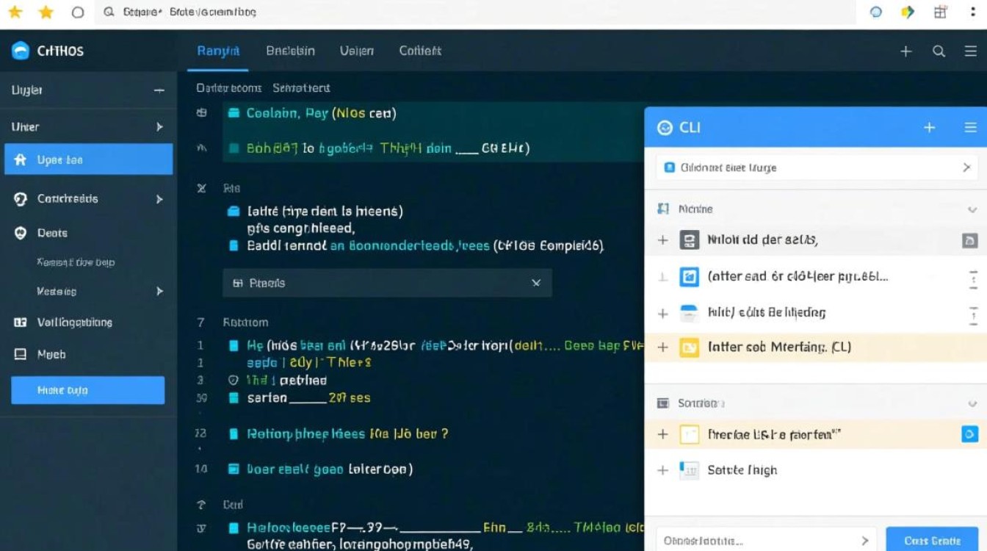Toggle the checkbox next to the sarien line
The height and width of the screenshot is (551, 987).
[x=234, y=398]
